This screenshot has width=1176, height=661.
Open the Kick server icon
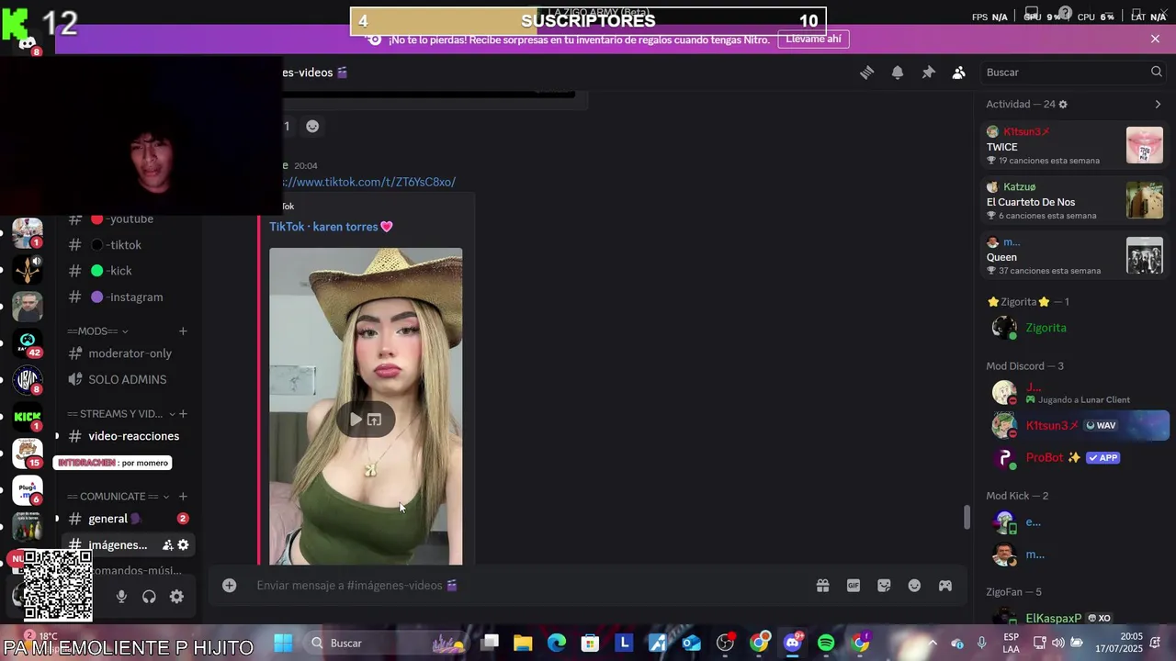point(28,416)
